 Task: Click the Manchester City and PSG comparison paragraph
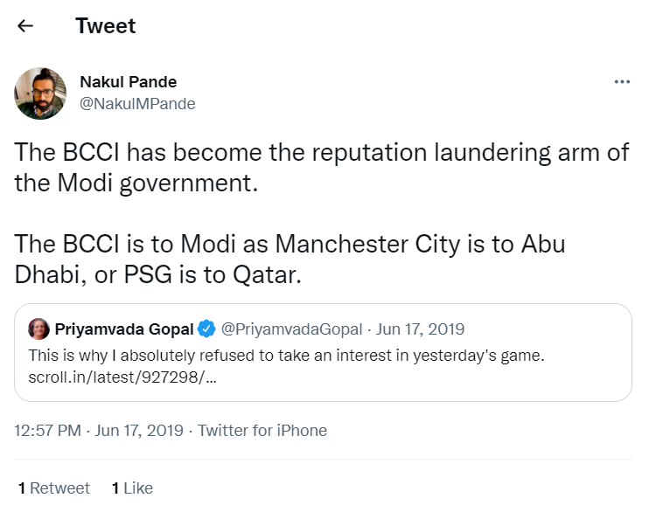tap(289, 259)
